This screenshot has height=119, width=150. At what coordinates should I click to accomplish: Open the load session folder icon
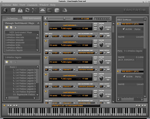pos(13,10)
